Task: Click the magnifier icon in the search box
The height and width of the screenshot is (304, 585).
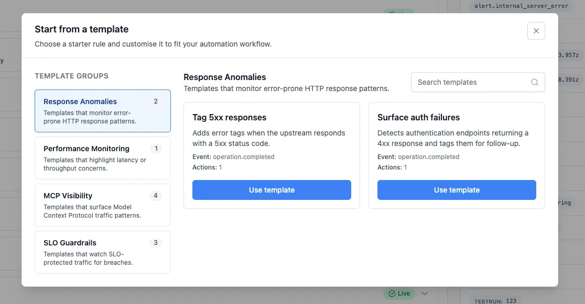Action: click(x=534, y=82)
